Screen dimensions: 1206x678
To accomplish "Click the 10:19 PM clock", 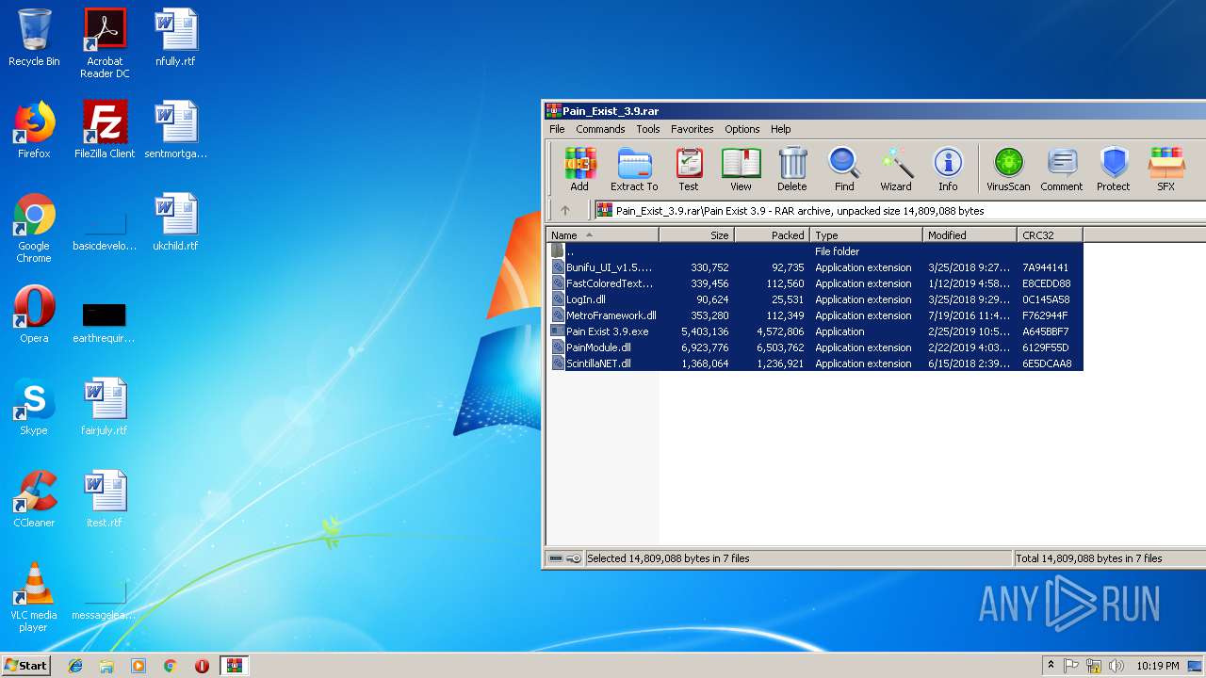I will 1157,666.
